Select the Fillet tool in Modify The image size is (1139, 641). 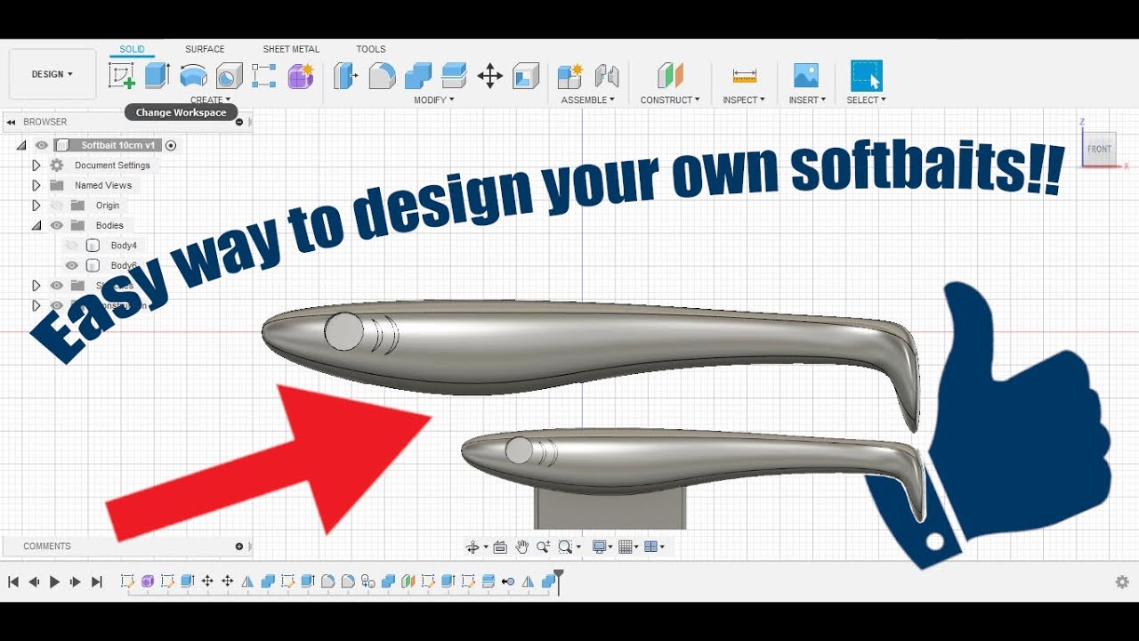click(x=382, y=76)
